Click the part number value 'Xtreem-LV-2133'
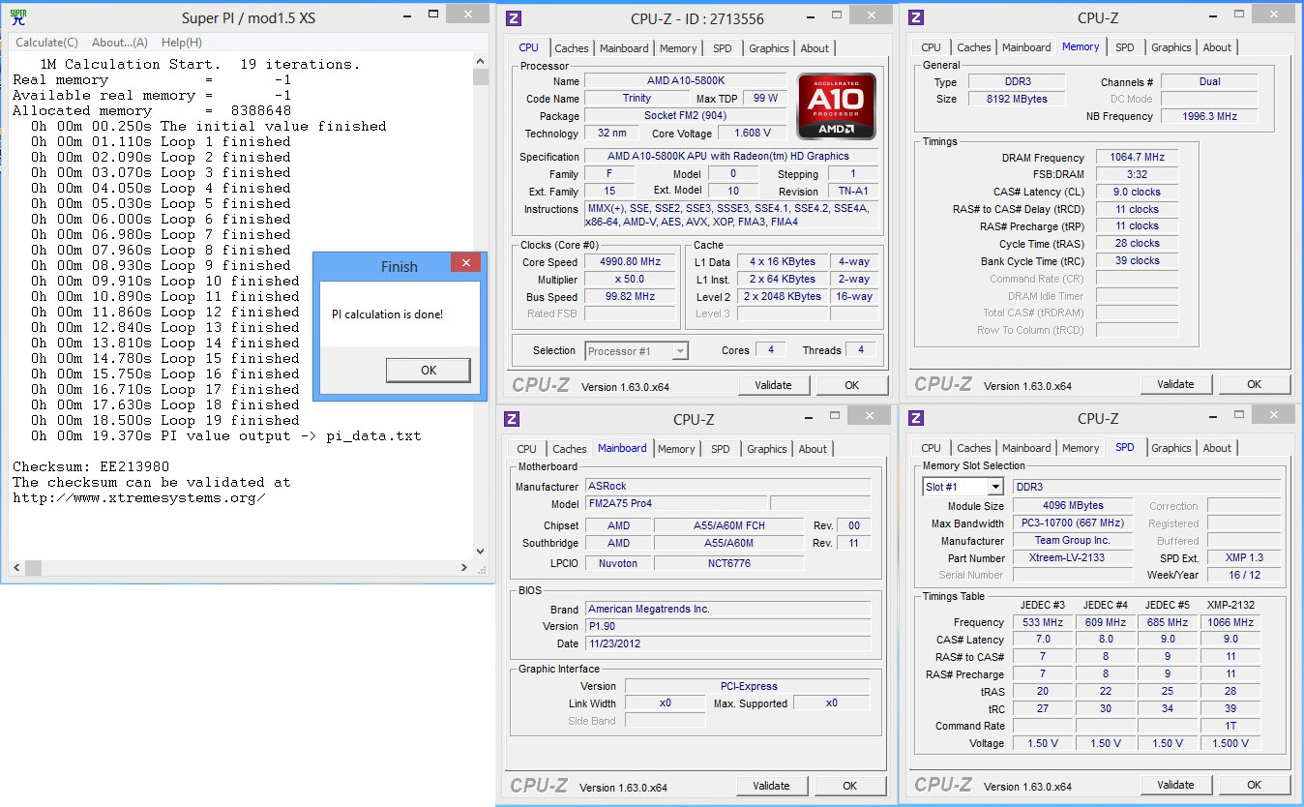1304x807 pixels. tap(1073, 557)
